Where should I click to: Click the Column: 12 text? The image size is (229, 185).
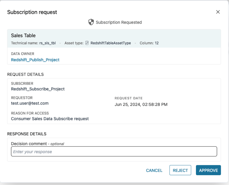(149, 43)
